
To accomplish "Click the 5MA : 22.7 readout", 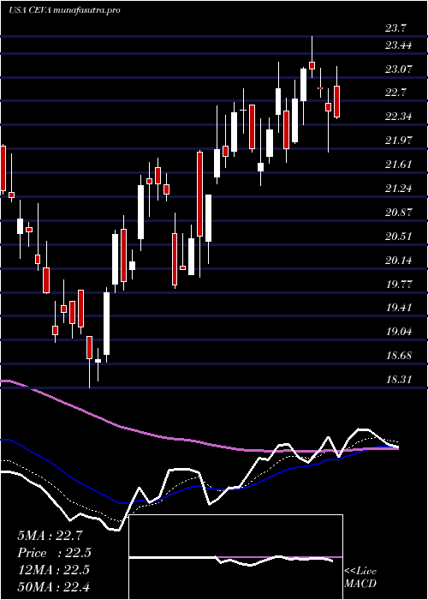I will click(x=50, y=536).
